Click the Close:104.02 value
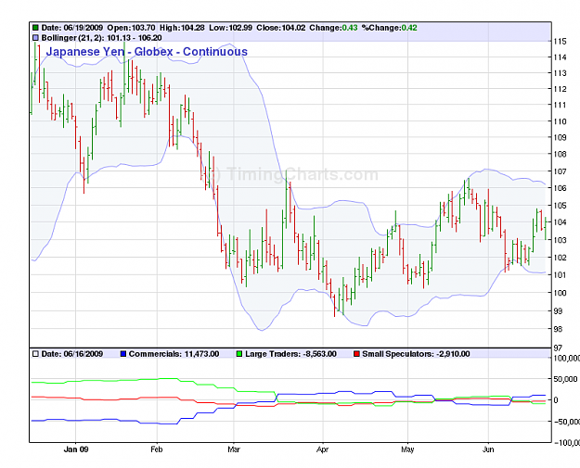Viewport: 580px width, 468px height. click(x=281, y=28)
